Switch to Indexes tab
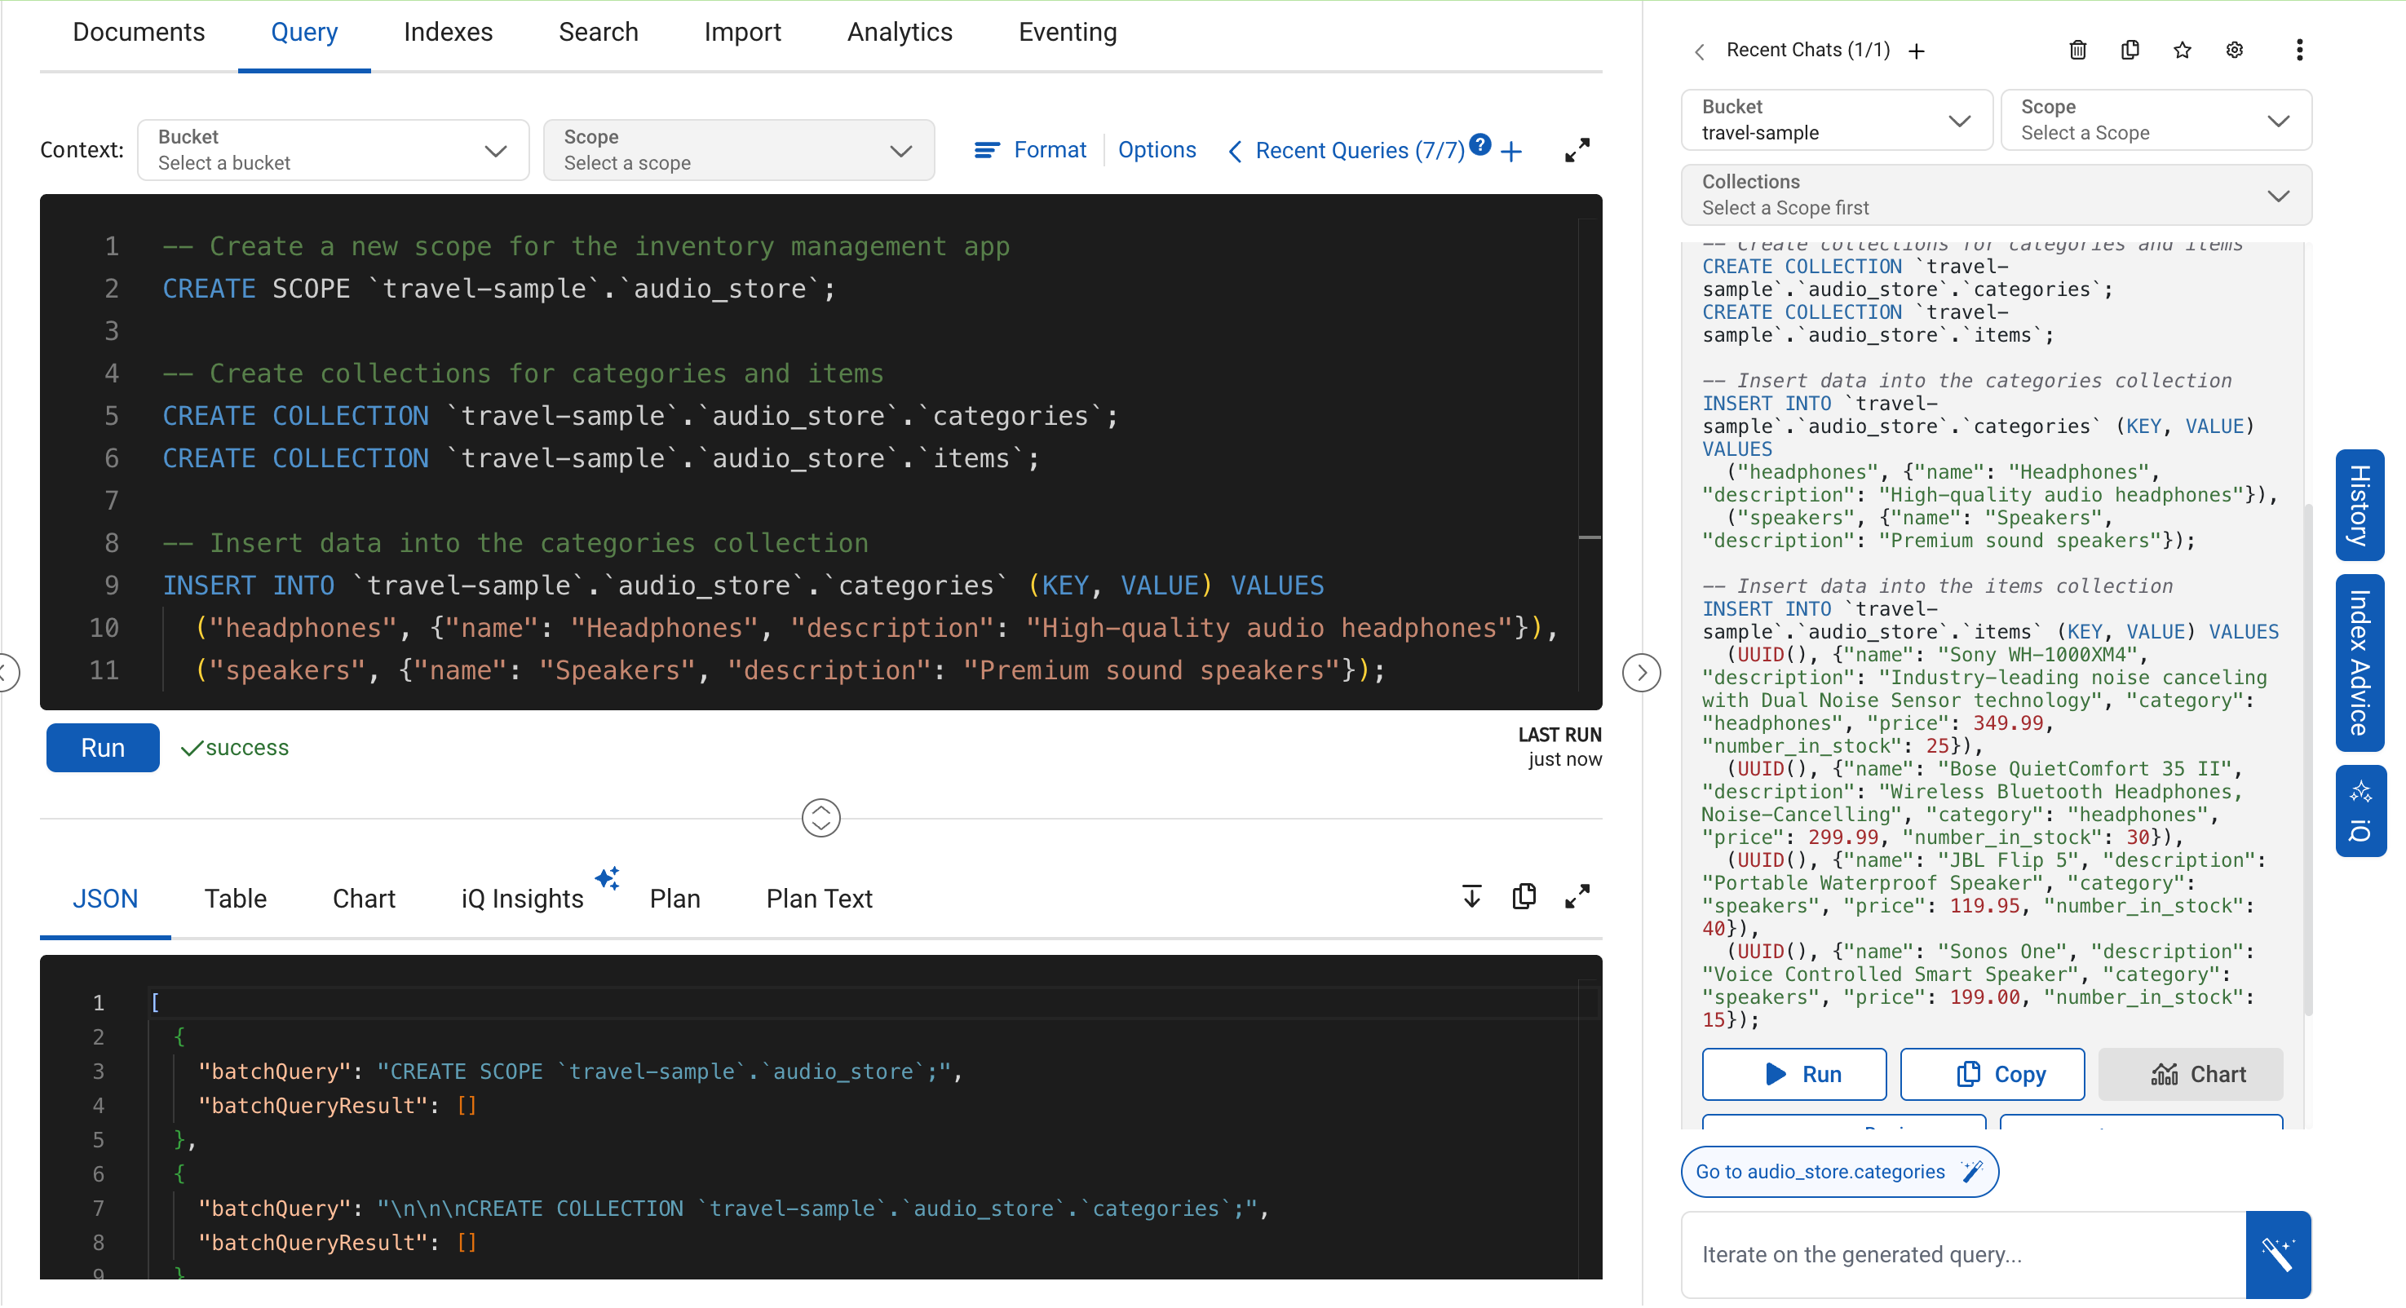The height and width of the screenshot is (1308, 2406). coord(448,32)
